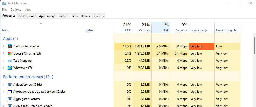Click the AggregatorHost.exe icon

10,99
